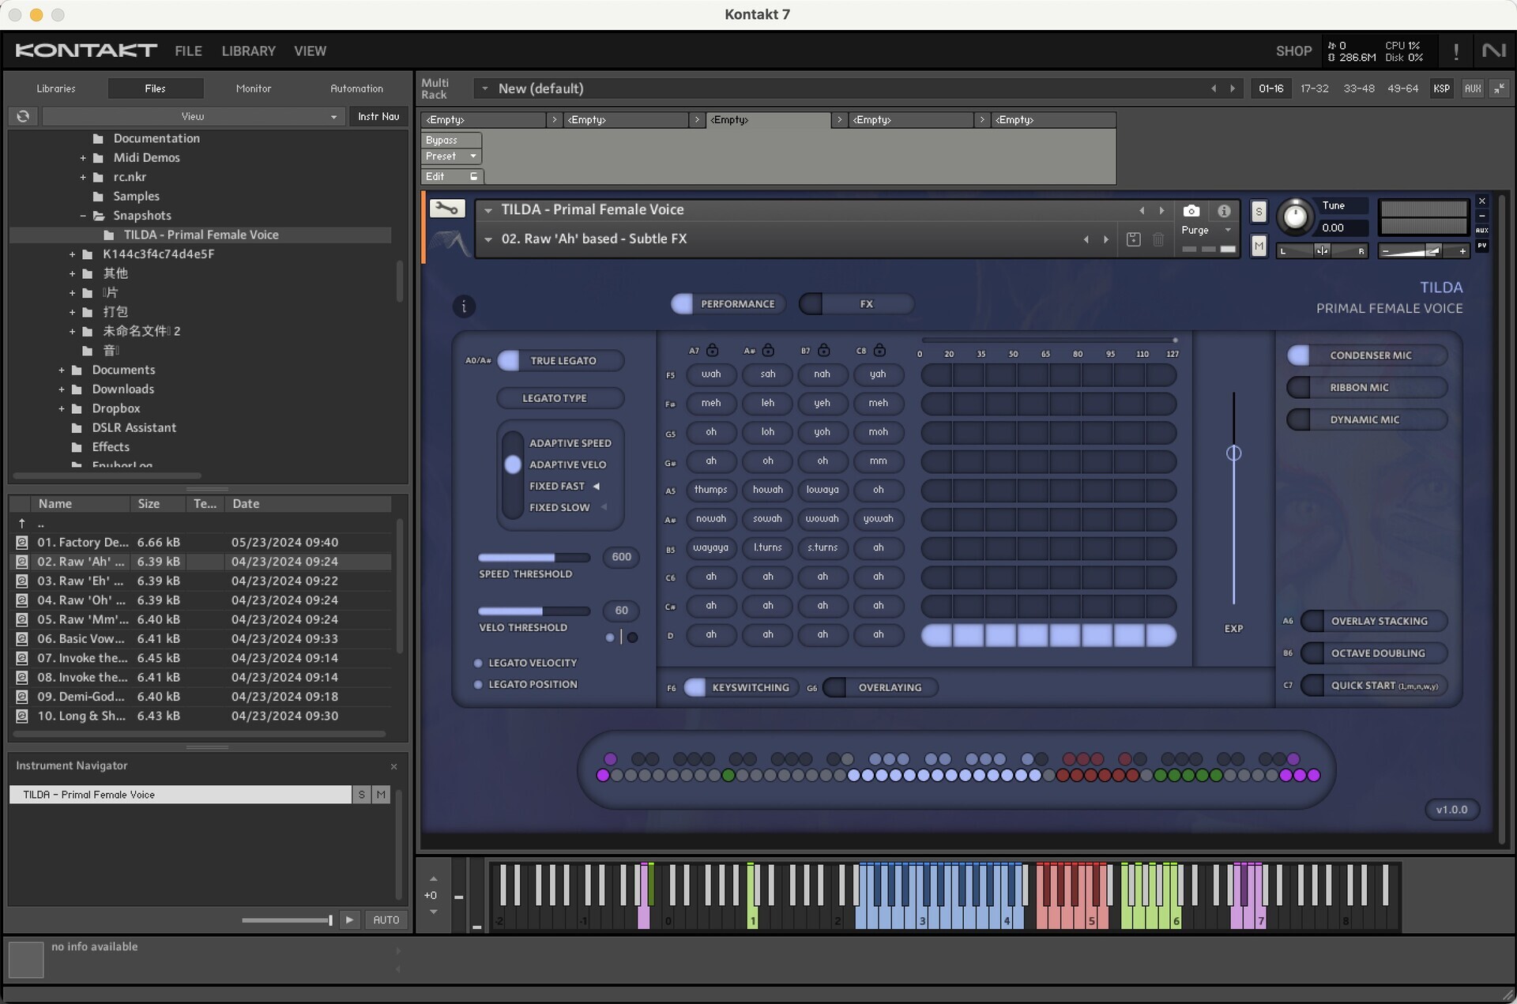Select LEGATO POSITION radio option
The height and width of the screenshot is (1004, 1517).
tap(478, 684)
